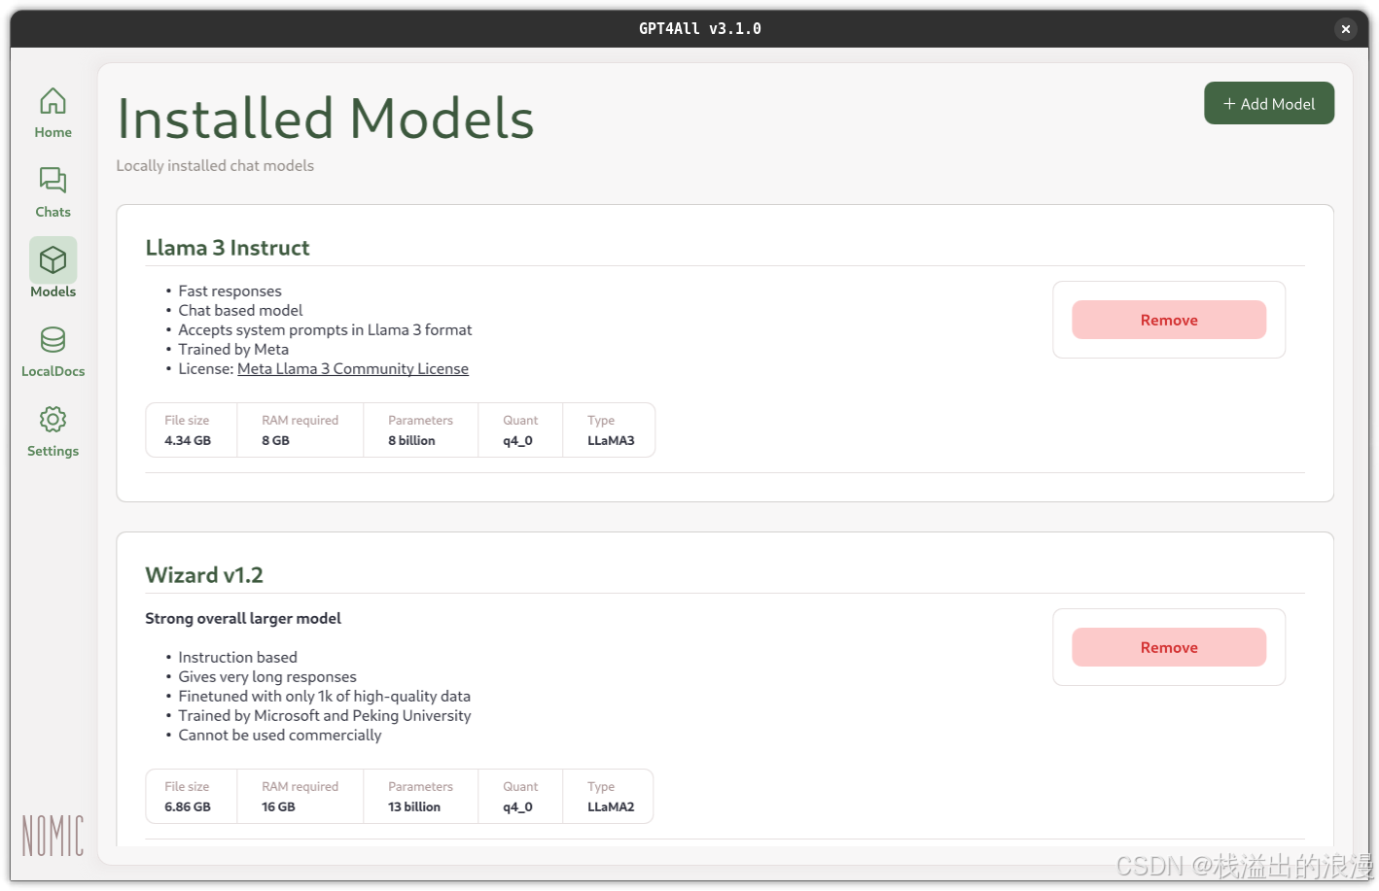This screenshot has height=891, width=1379.
Task: Click the 4.34 GB file size value
Action: pyautogui.click(x=188, y=440)
